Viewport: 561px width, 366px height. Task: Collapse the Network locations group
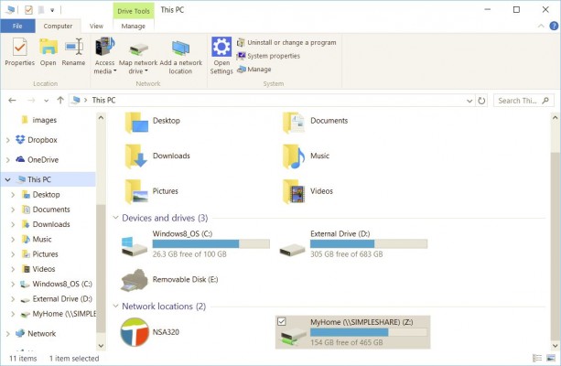[x=115, y=306]
